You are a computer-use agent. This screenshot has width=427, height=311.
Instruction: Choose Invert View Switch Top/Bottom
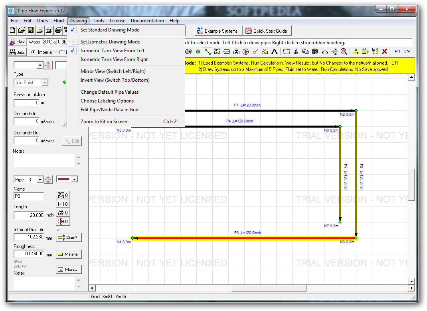[126, 80]
